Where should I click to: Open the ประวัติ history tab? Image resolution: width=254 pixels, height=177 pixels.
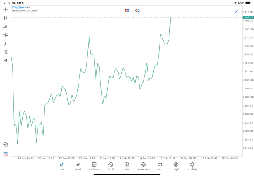[111, 166]
